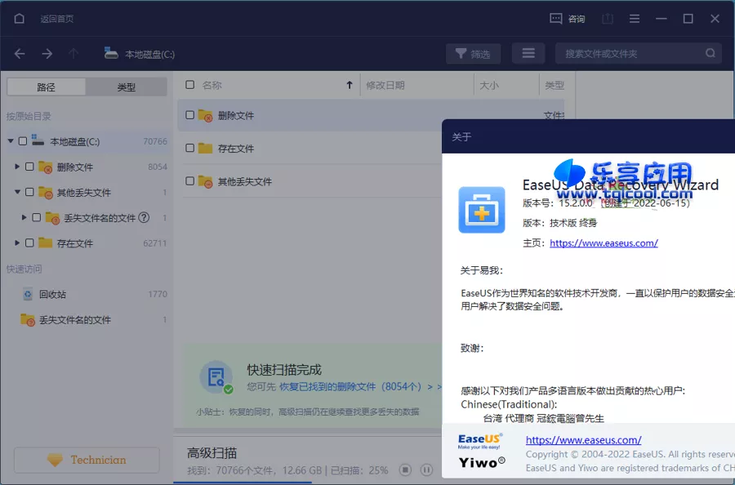Go back with the left arrow icon
This screenshot has height=485, width=735.
(20, 54)
